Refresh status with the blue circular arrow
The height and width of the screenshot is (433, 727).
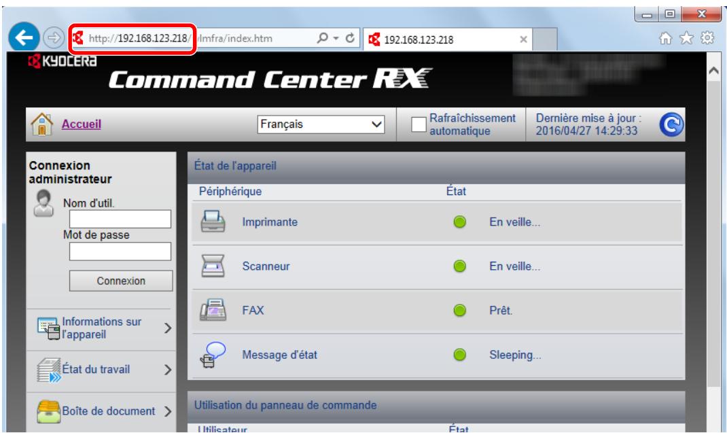(671, 124)
